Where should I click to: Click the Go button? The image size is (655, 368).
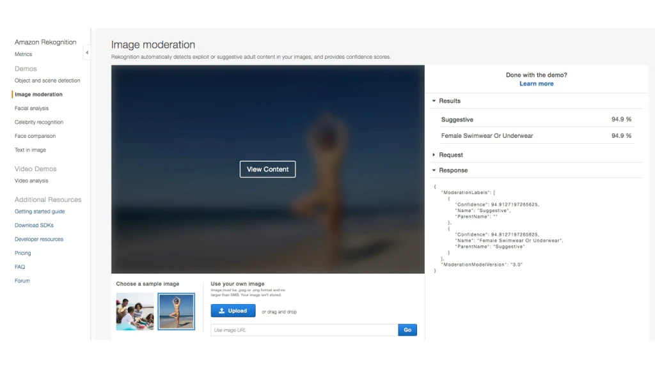[x=407, y=330]
